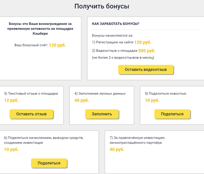Click "Текстовый отзыв о площадке" title
This screenshot has height=174, width=204.
[31, 93]
